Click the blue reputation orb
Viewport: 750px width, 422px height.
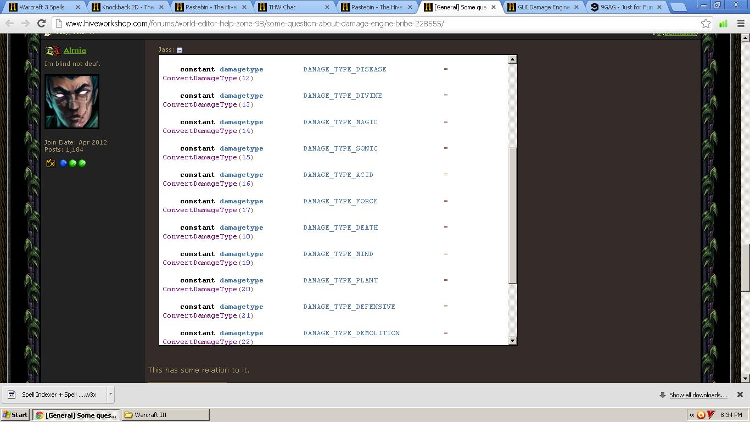(63, 163)
